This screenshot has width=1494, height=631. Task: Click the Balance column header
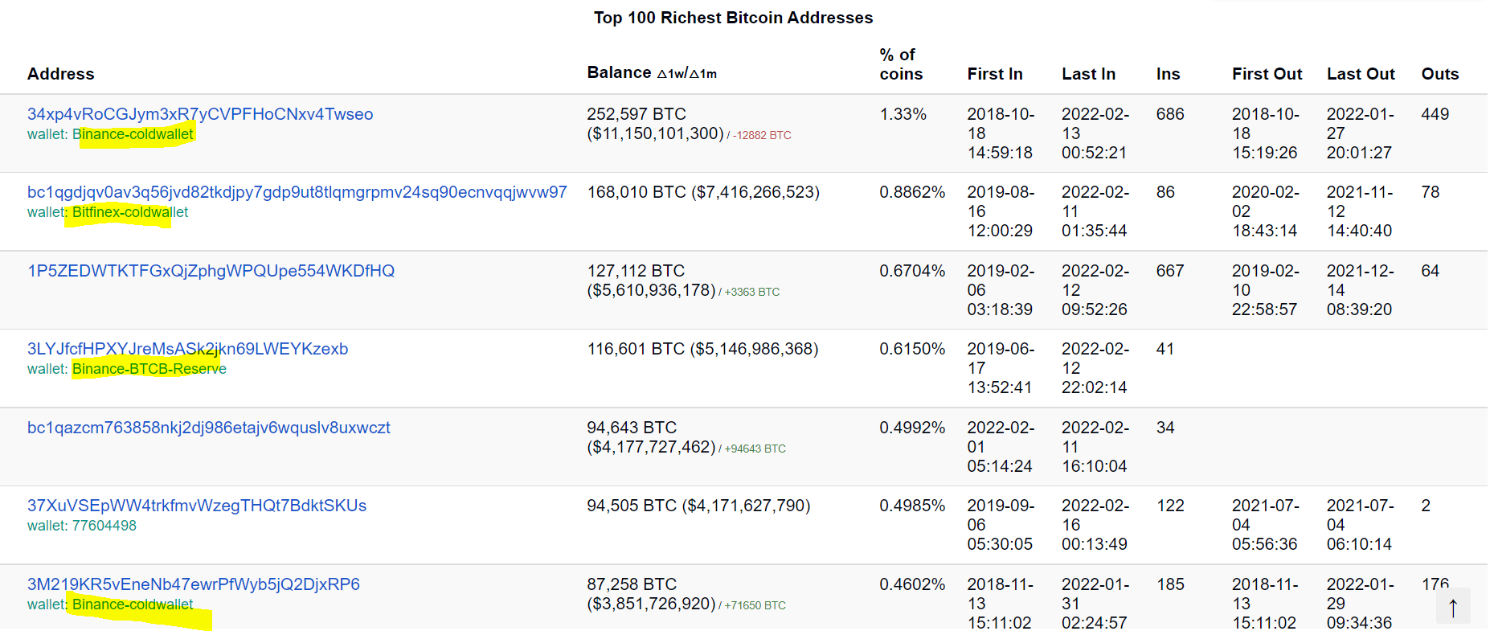(619, 73)
